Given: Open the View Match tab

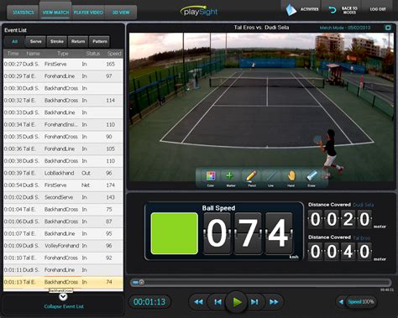Looking at the screenshot, I should (x=55, y=13).
